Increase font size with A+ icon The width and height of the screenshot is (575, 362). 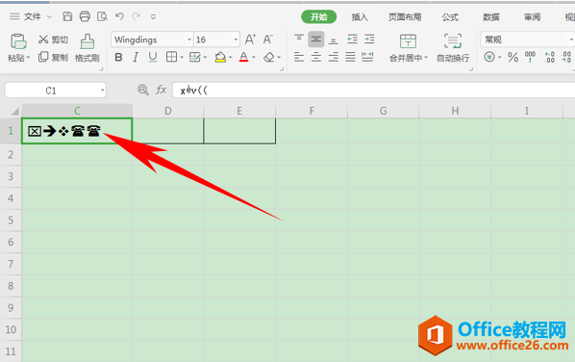(x=250, y=39)
